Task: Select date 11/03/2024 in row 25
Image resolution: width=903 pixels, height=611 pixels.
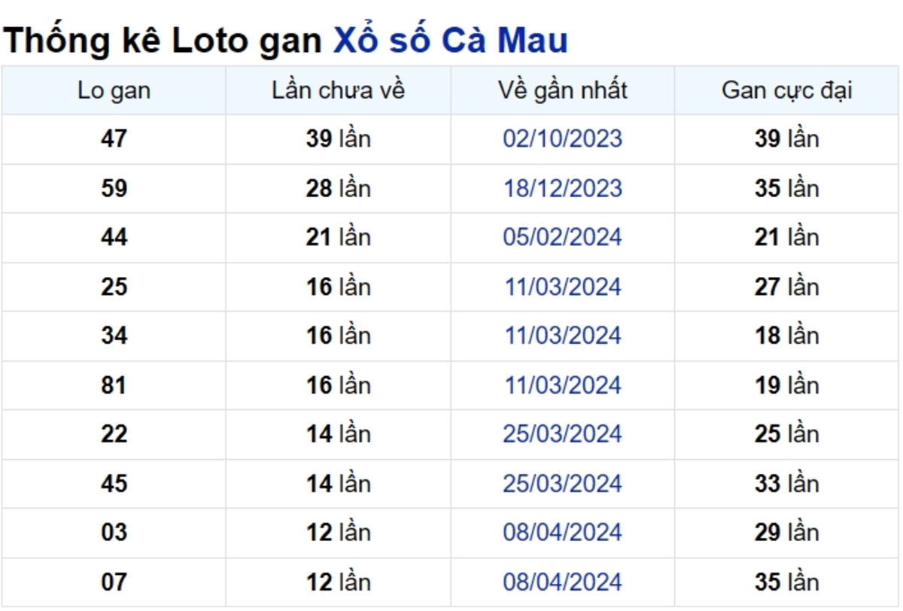Action: pos(563,287)
